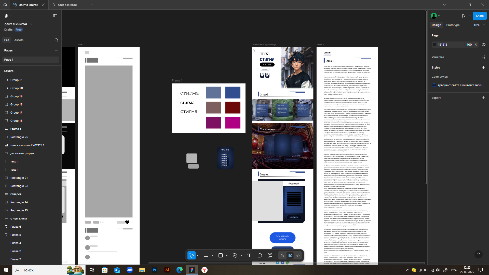Add a new page with plus button
489x275 pixels.
click(x=56, y=50)
